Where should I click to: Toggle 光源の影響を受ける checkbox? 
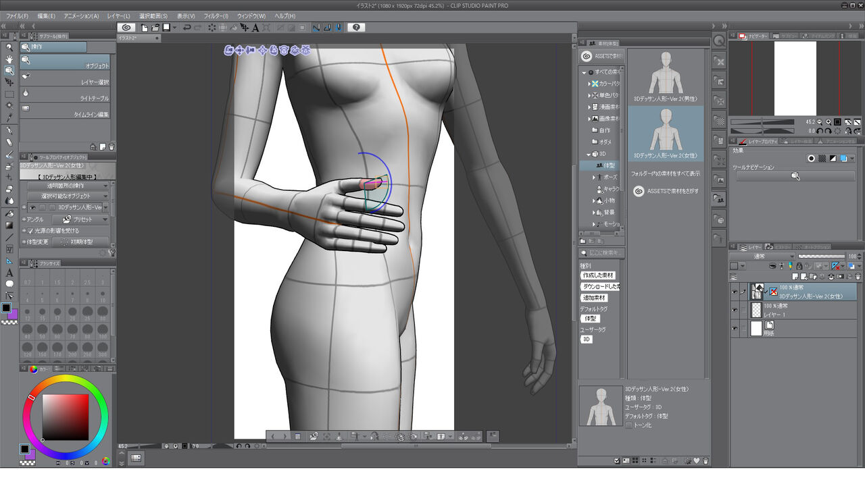30,231
